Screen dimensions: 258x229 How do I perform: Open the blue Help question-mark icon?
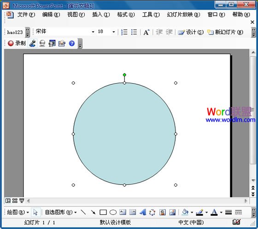[72, 43]
